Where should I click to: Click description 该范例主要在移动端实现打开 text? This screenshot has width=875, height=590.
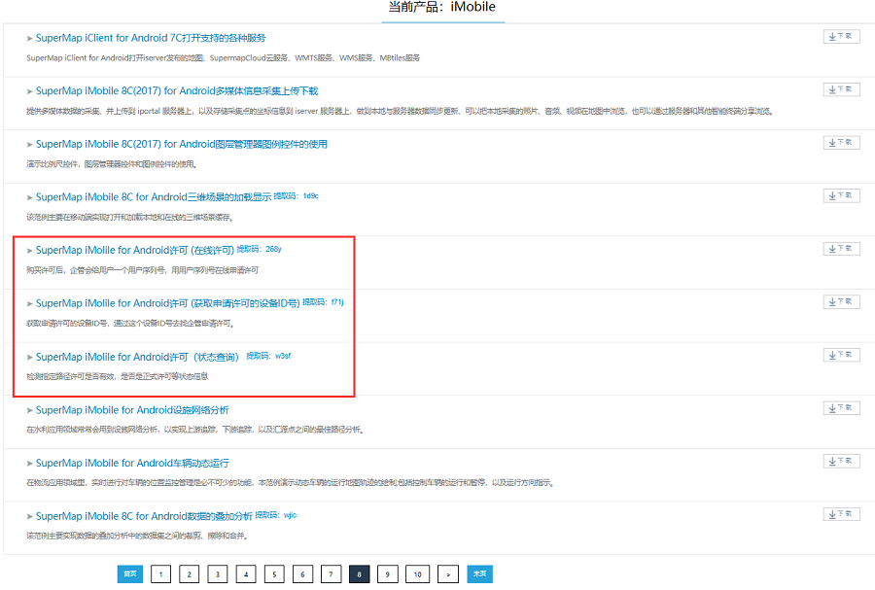pos(129,217)
